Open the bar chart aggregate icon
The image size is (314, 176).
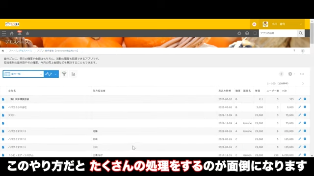(x=73, y=74)
